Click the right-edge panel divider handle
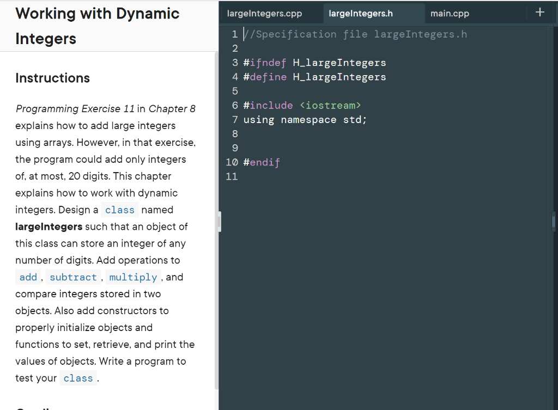 click(553, 221)
